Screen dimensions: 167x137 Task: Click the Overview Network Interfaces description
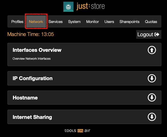pos(32,59)
